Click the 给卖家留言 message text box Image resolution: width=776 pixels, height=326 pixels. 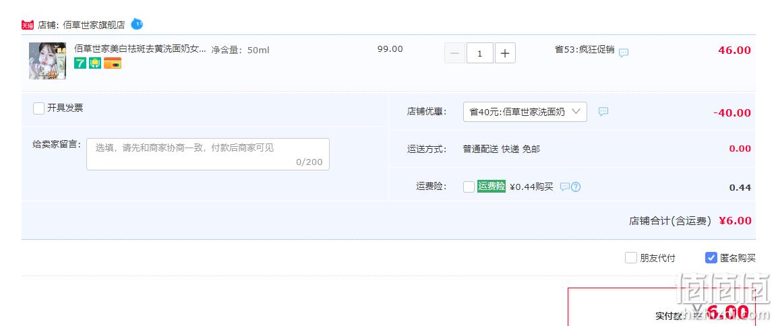click(208, 154)
